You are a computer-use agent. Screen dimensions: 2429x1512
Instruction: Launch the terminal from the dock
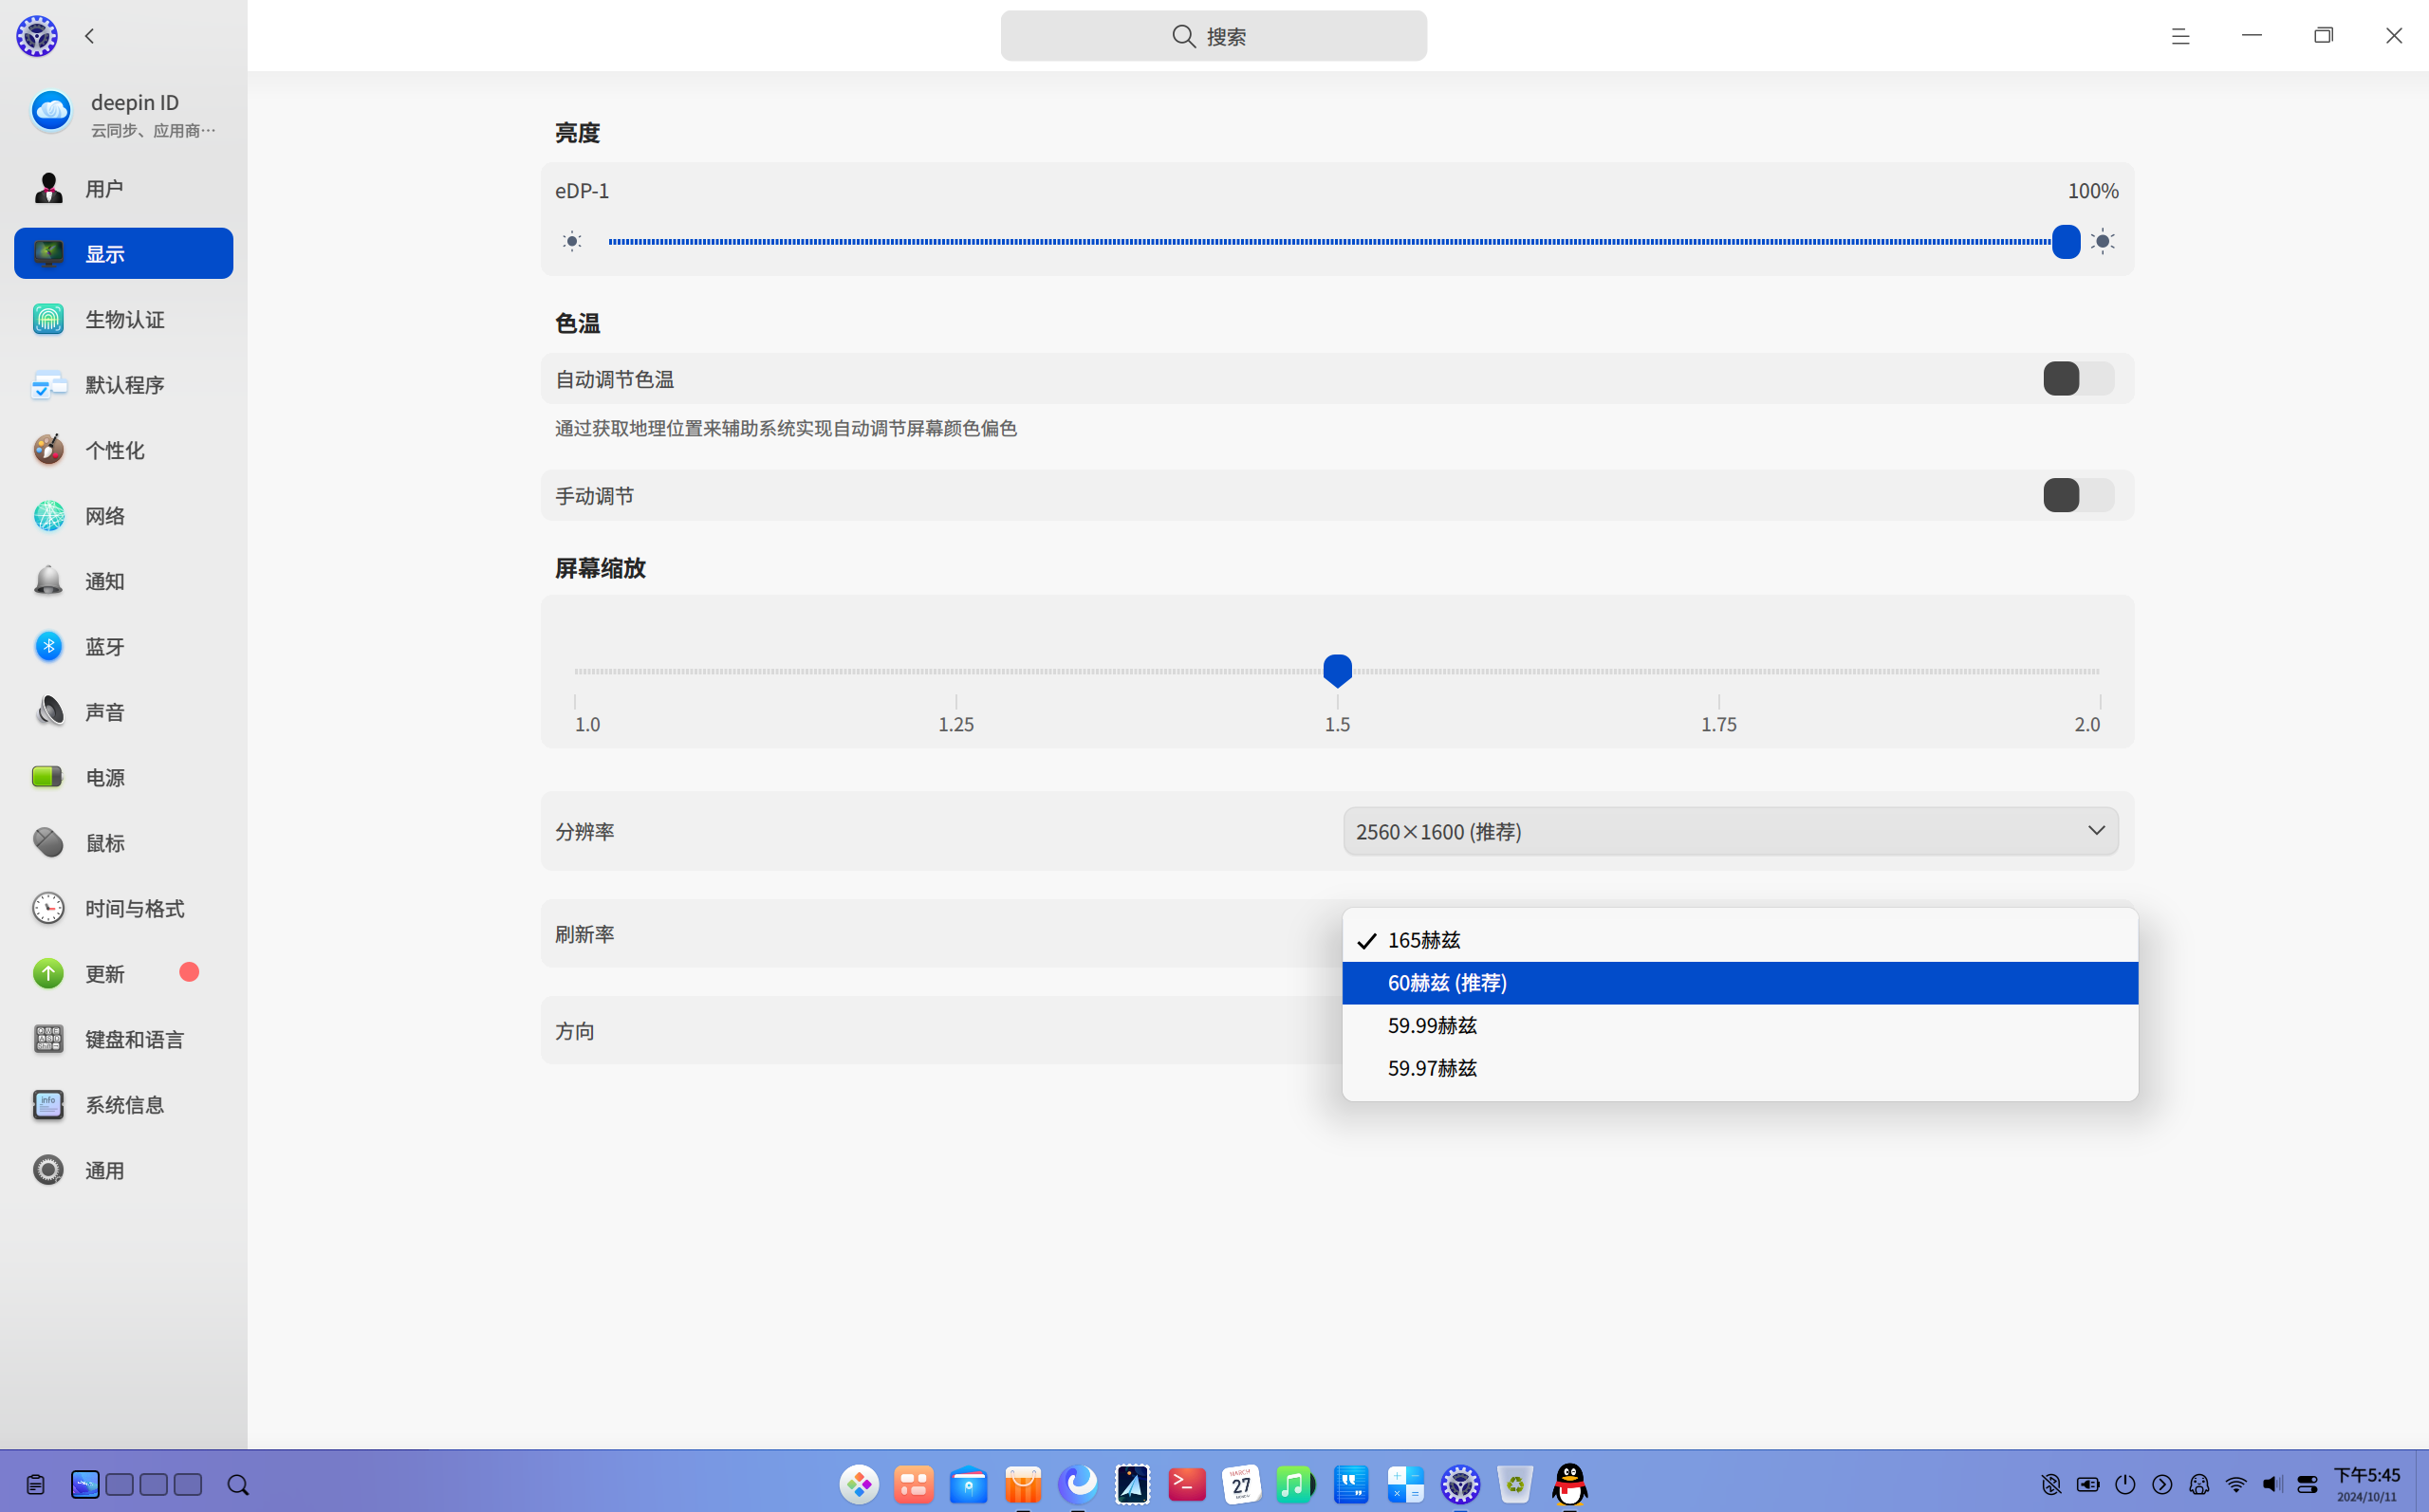pyautogui.click(x=1187, y=1484)
